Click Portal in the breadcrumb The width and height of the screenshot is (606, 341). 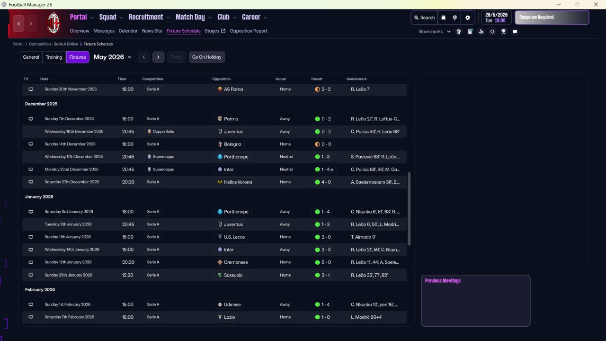[x=18, y=44]
